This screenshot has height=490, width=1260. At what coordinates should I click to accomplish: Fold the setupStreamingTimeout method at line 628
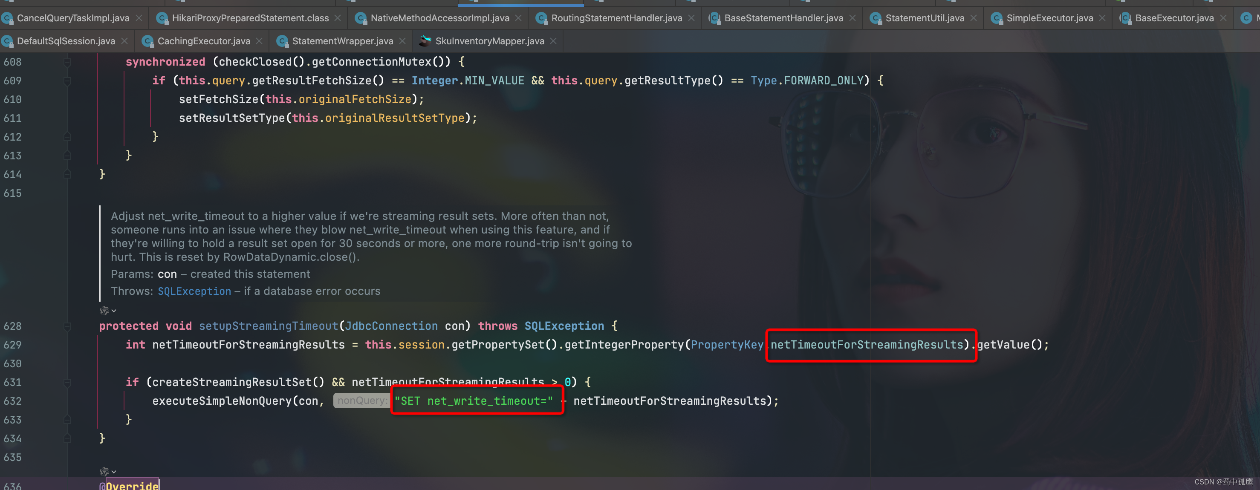click(x=67, y=326)
